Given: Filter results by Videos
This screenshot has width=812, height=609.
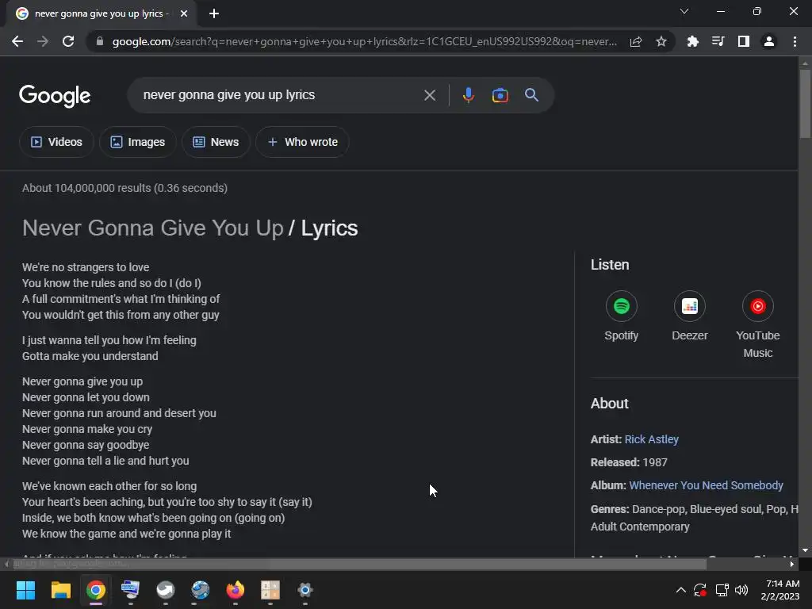Looking at the screenshot, I should coord(56,142).
